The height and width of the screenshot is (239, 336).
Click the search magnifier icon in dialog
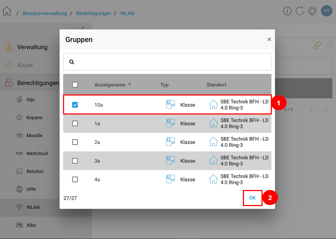[x=72, y=62]
